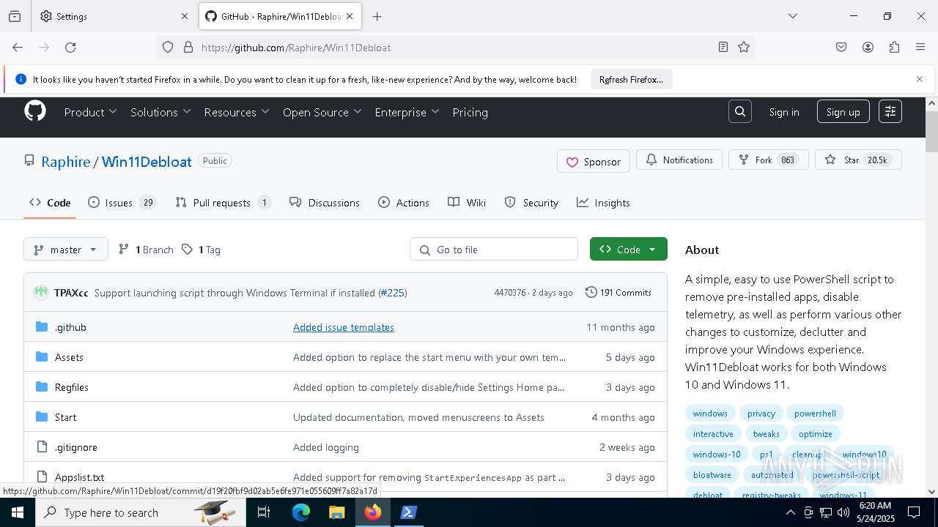Open the Firefox account icon
Image resolution: width=938 pixels, height=527 pixels.
[x=868, y=48]
